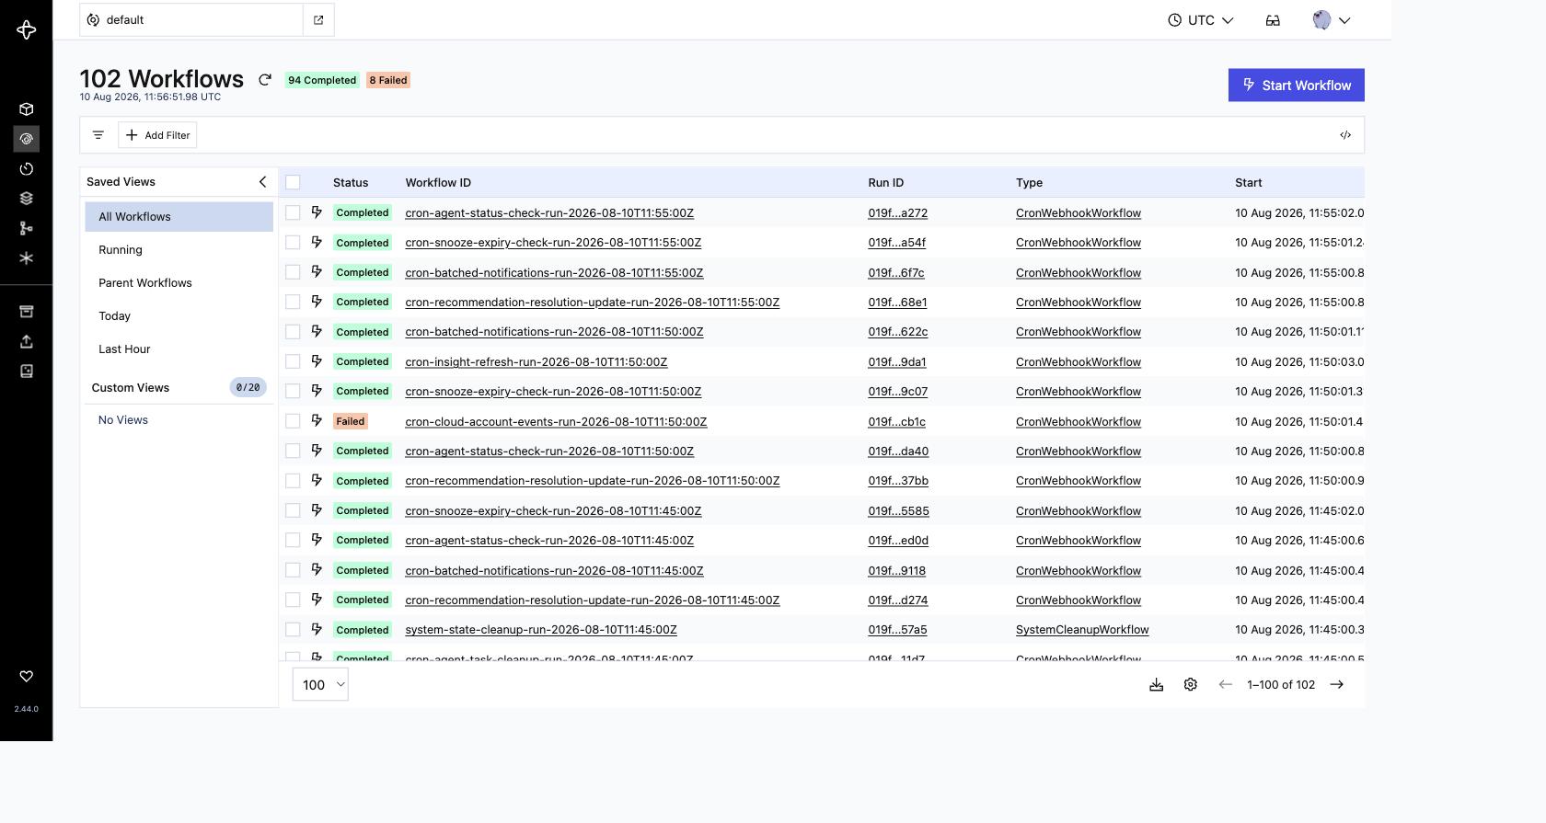Screen dimensions: 1546x823
Task: Check cron-insight-refresh row checkbox
Action: [293, 361]
